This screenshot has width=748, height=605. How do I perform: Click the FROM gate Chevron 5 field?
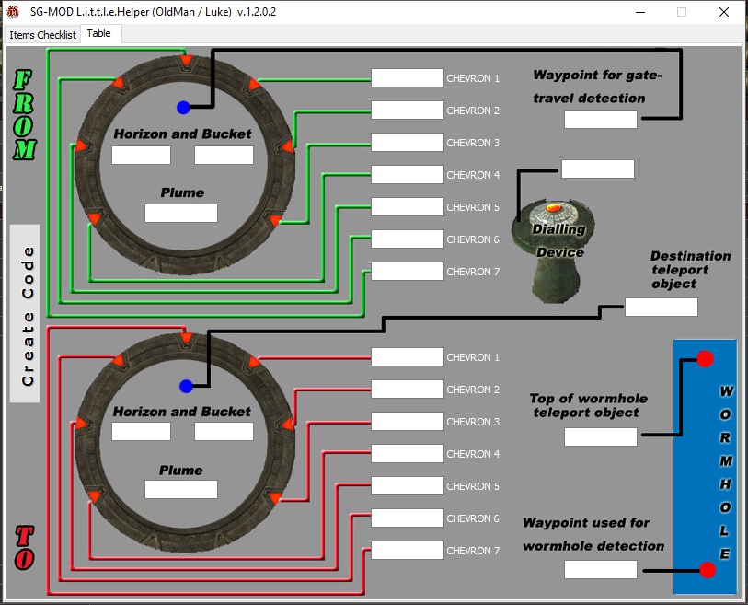click(x=408, y=207)
